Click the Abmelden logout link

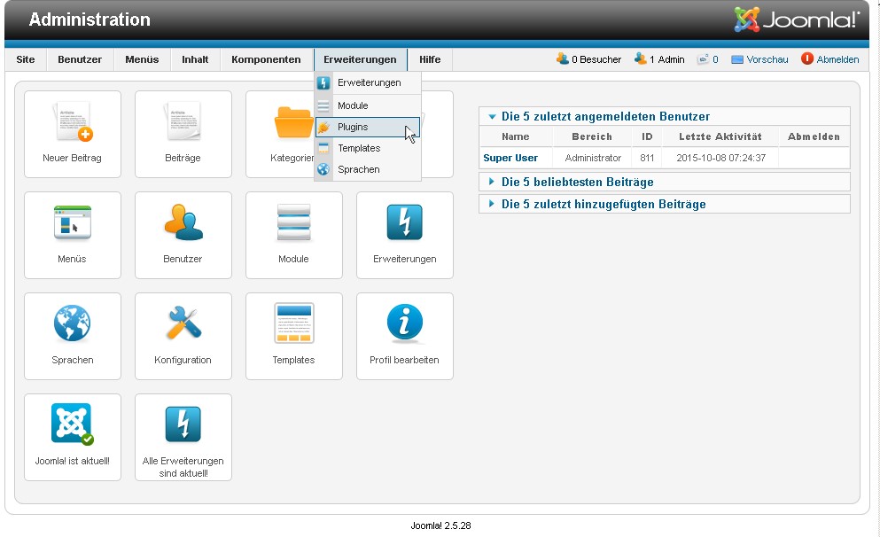(x=837, y=59)
